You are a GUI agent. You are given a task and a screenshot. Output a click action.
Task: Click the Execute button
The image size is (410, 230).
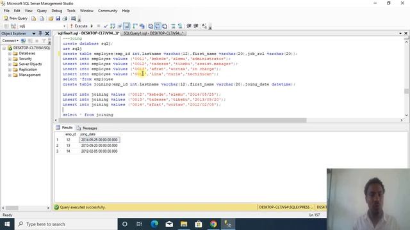click(79, 26)
